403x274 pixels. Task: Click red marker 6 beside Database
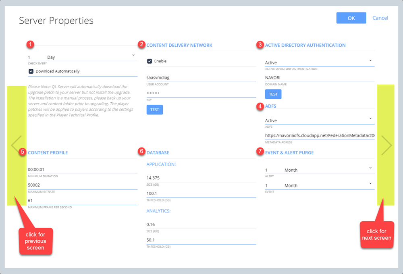141,152
